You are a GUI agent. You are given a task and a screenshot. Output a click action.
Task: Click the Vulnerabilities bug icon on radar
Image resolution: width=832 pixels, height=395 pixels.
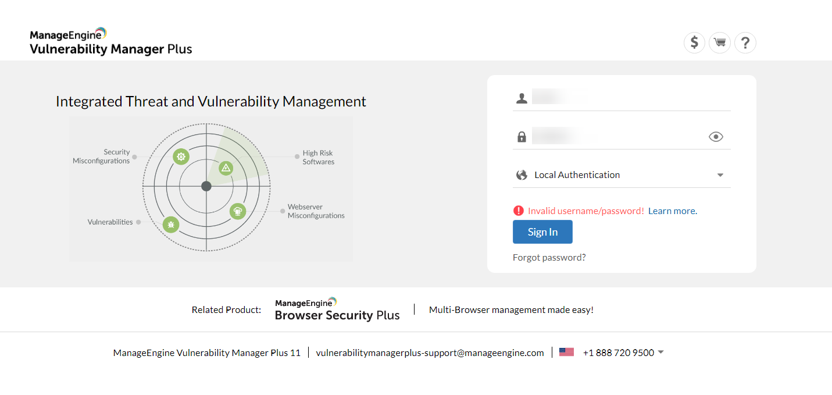[x=170, y=224]
